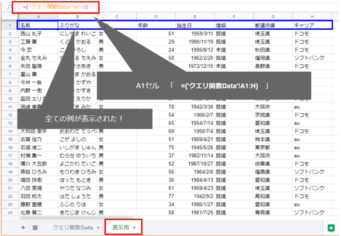The image size is (341, 236).
Task: Select the name cell 堀田 扶樹
Action: [x=38, y=180]
